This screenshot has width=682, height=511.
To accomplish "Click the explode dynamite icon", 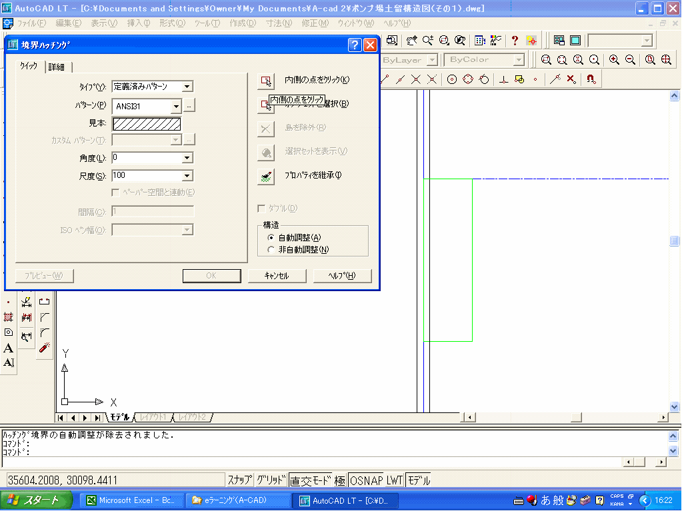I will (45, 348).
